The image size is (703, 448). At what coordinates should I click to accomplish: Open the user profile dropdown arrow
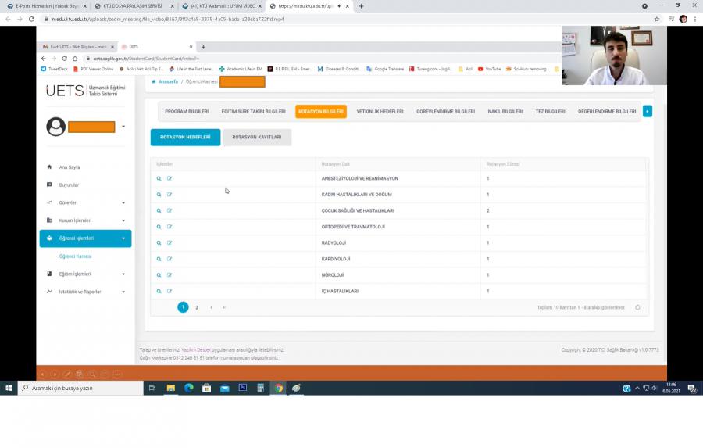[123, 127]
